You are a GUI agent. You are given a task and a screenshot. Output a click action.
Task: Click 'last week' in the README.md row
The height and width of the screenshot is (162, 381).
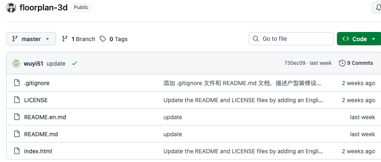click(363, 134)
